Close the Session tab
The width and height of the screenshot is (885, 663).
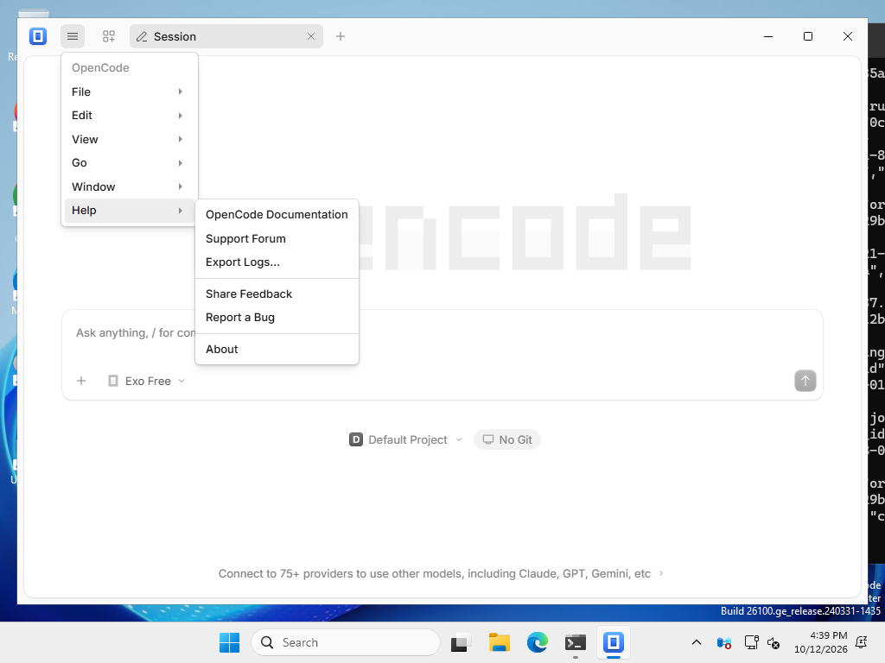(x=311, y=36)
